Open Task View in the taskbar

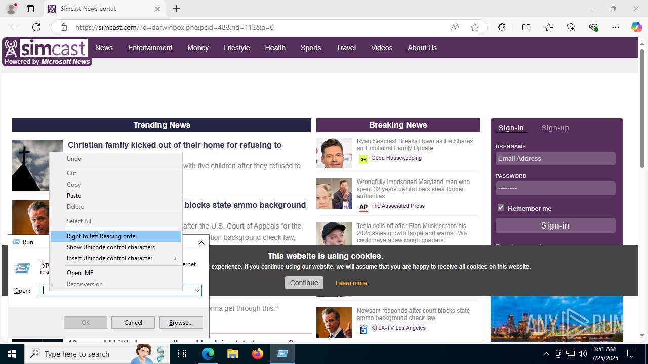[182, 354]
